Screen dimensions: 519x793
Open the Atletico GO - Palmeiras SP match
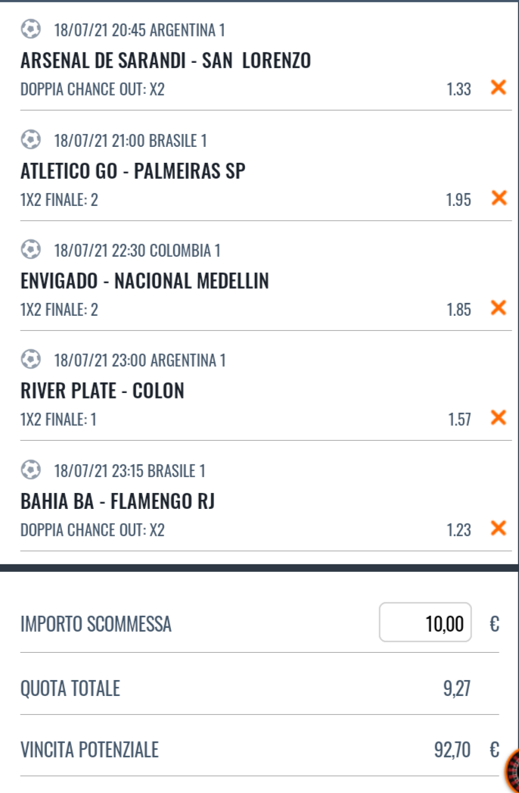132,171
